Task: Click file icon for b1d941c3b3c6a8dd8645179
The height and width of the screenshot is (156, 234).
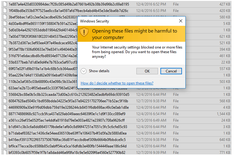Action: click(x=5, y=127)
